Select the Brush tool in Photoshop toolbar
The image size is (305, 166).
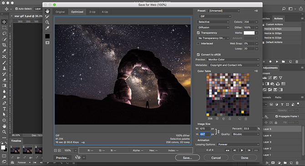tap(4, 62)
